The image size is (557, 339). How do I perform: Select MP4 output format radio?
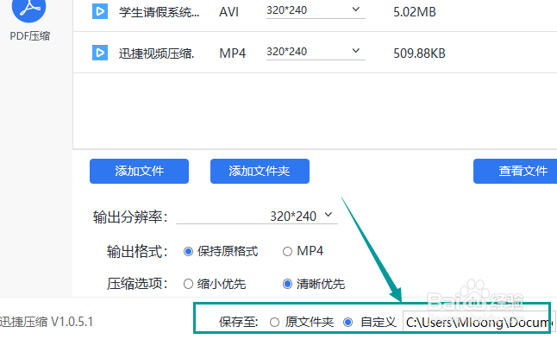(287, 252)
